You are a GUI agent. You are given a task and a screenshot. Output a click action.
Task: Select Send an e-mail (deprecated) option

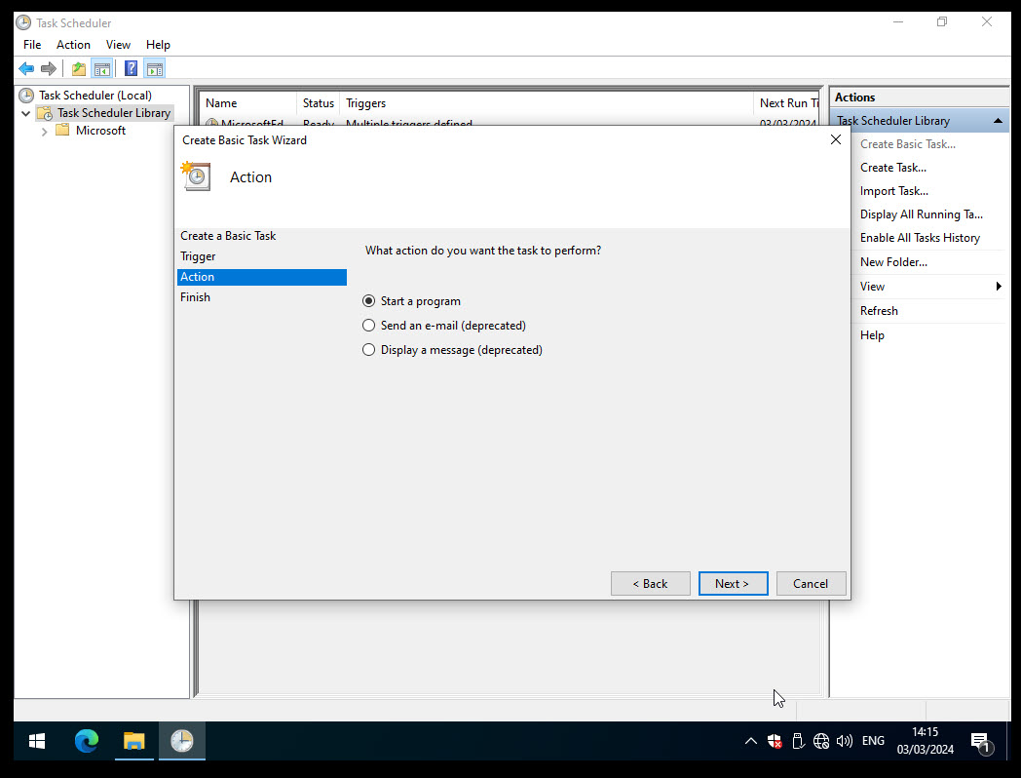(368, 325)
